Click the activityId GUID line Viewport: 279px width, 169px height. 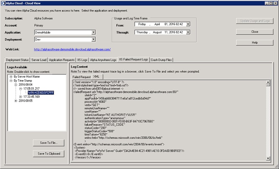pos(119,122)
